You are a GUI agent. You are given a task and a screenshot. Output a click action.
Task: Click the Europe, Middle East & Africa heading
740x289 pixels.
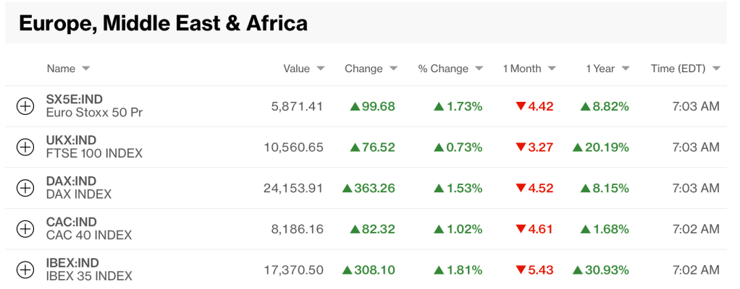163,23
